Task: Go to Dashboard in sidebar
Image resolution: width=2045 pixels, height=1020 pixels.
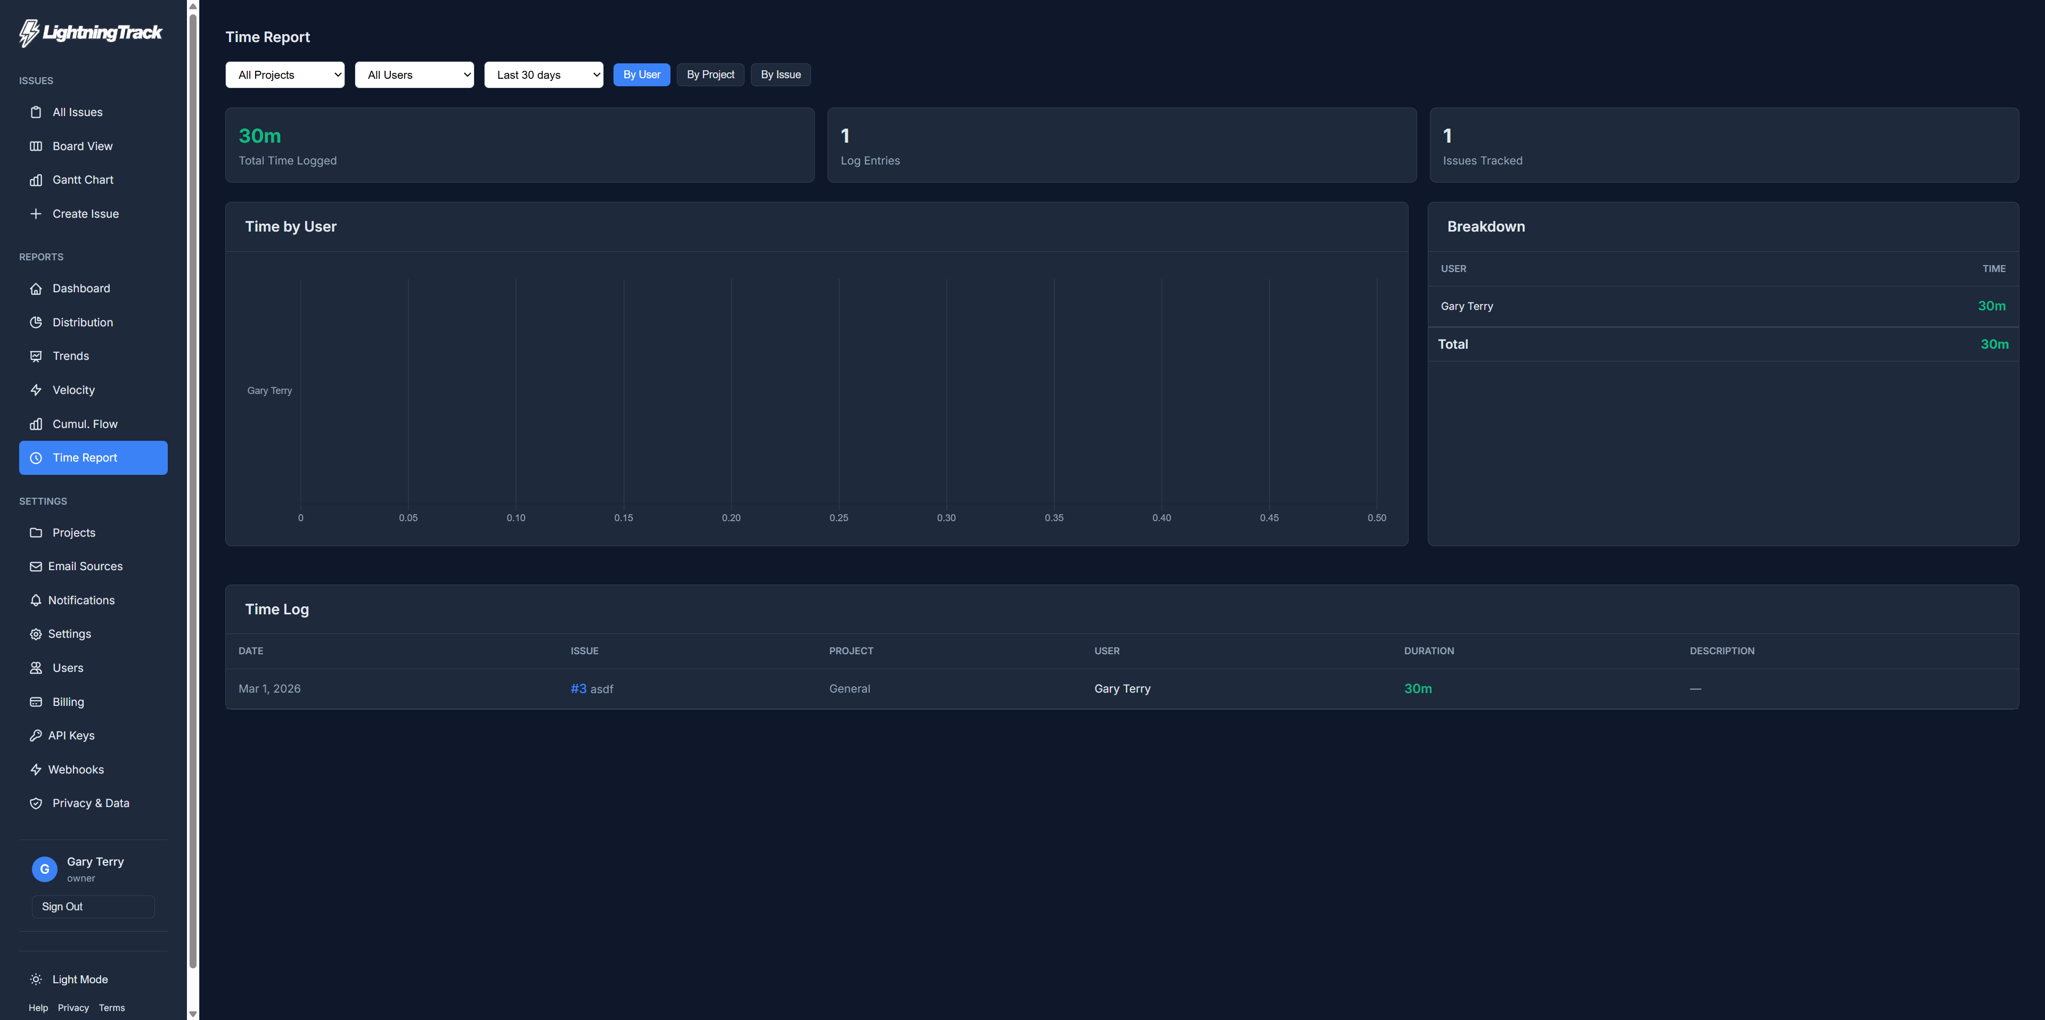Action: click(81, 288)
